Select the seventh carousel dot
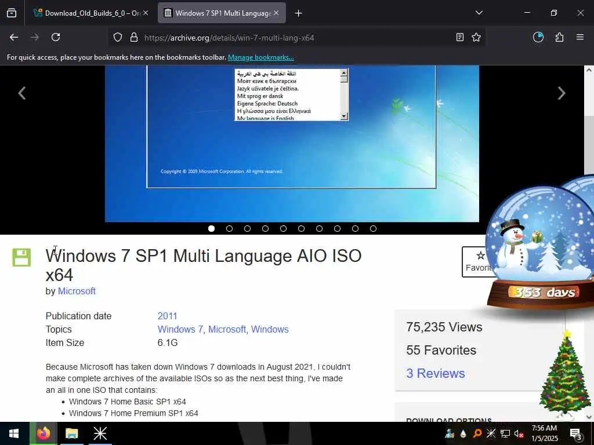This screenshot has height=445, width=594. click(320, 228)
